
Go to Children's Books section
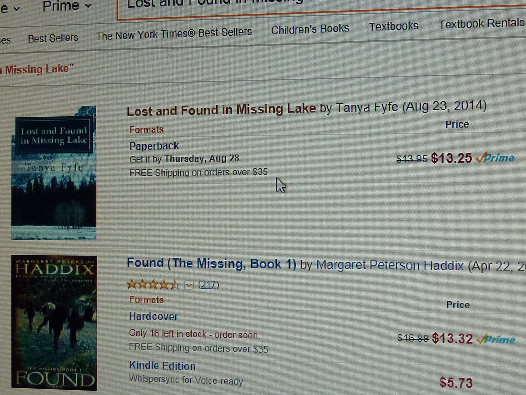tap(310, 29)
